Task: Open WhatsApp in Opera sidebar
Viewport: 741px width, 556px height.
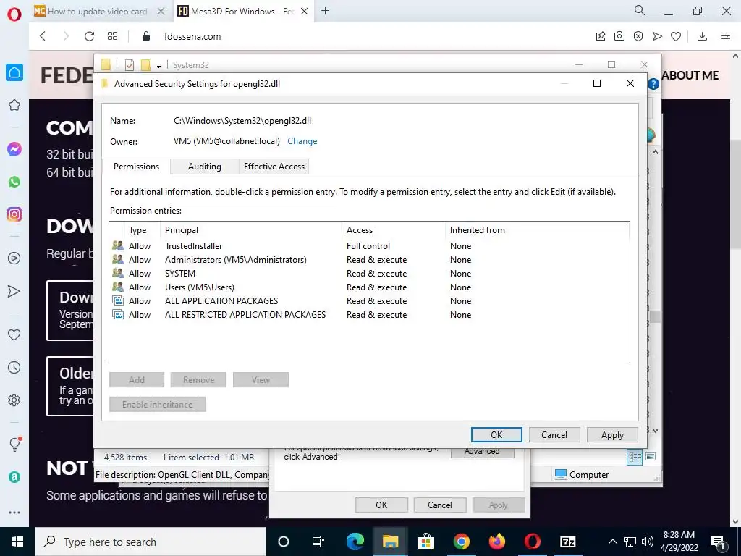Action: click(14, 182)
